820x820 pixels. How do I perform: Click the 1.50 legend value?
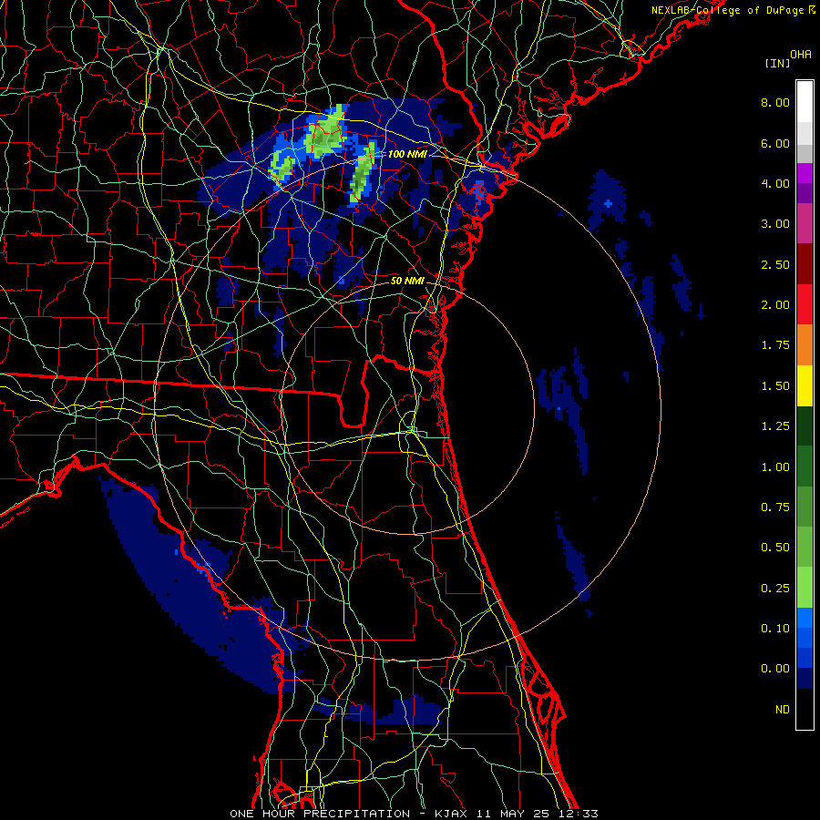tap(775, 386)
